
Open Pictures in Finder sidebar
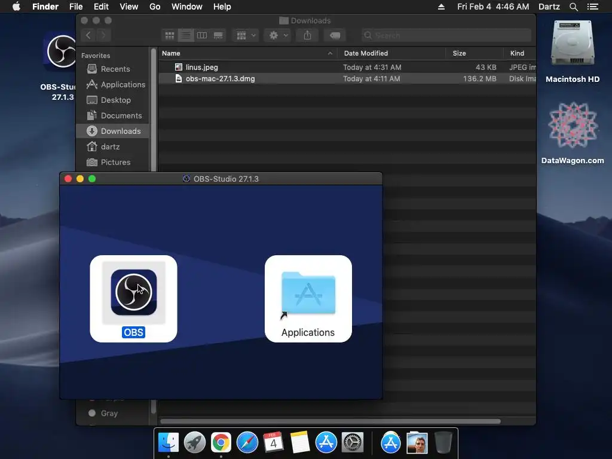click(112, 162)
